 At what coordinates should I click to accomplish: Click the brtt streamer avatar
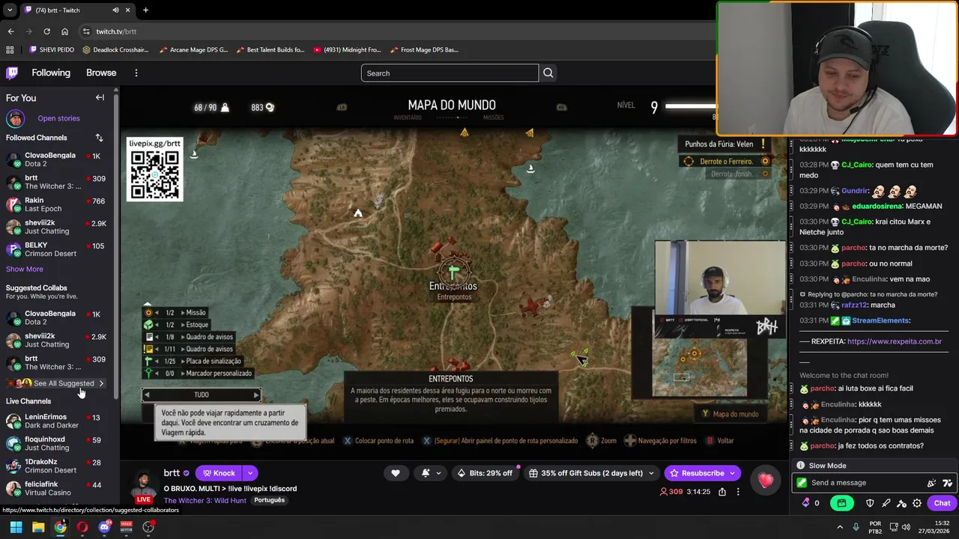[x=144, y=483]
